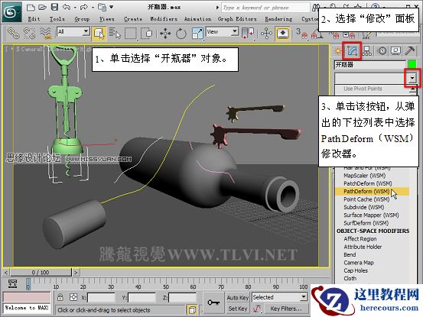Toggle the Window/Crossing selection mode
Screen dimensions: 423x317
coord(147,34)
